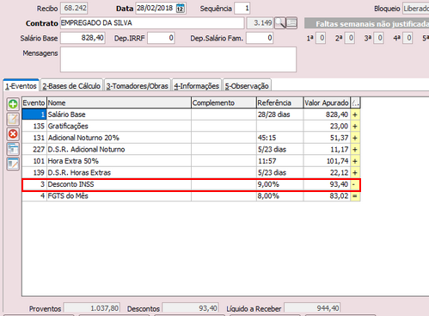
Task: Click the Dep.IRRF input field
Action: pos(161,38)
